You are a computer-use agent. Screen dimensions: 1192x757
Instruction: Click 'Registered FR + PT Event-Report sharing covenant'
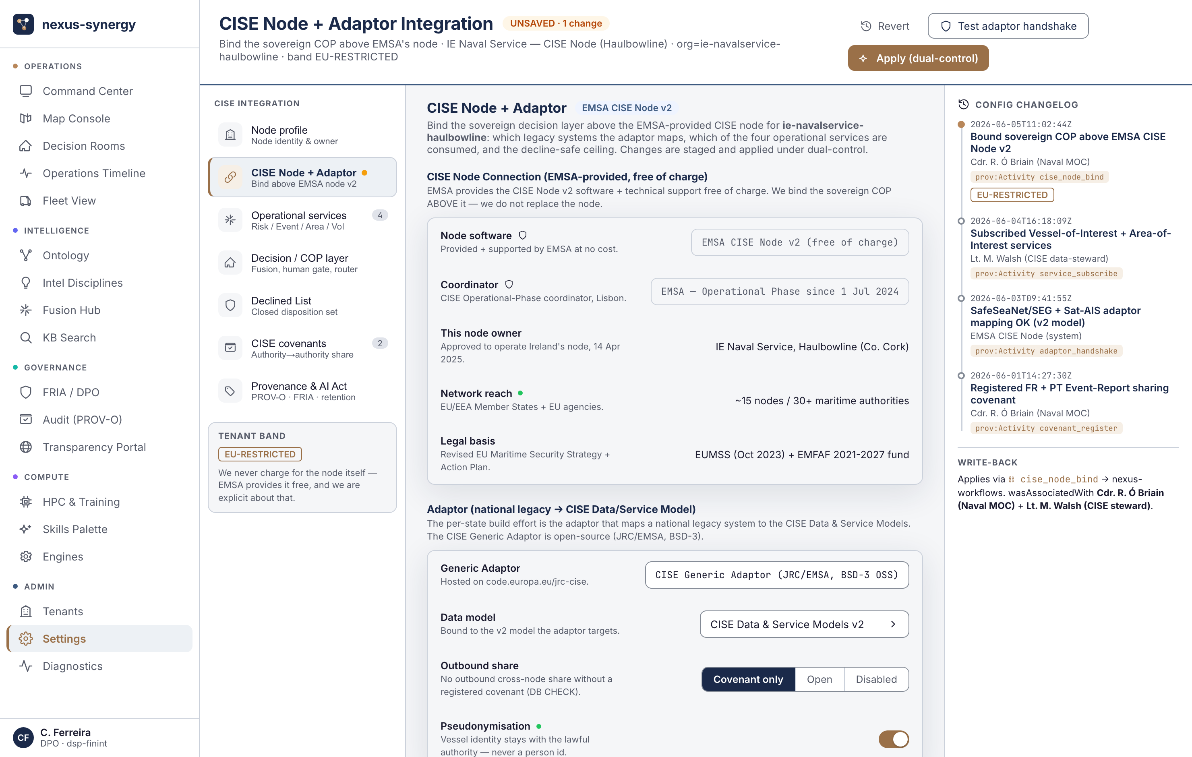pos(1069,394)
